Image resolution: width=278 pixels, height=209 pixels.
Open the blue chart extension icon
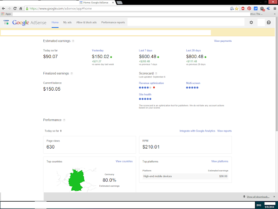[255, 8]
